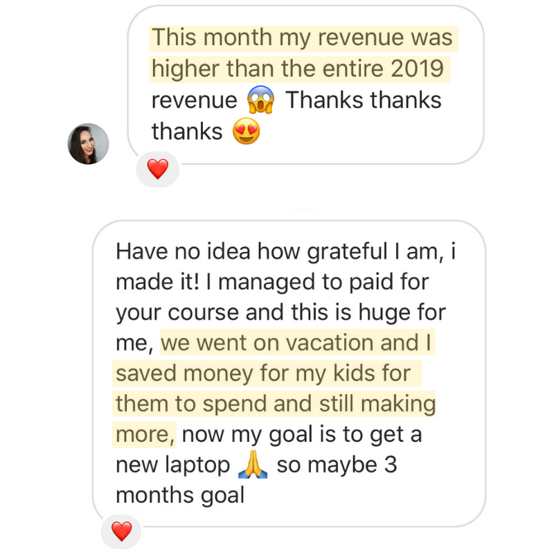Viewport: 554px width, 554px height.
Task: Click highlighted "saved money for my kids for"
Action: tap(267, 374)
